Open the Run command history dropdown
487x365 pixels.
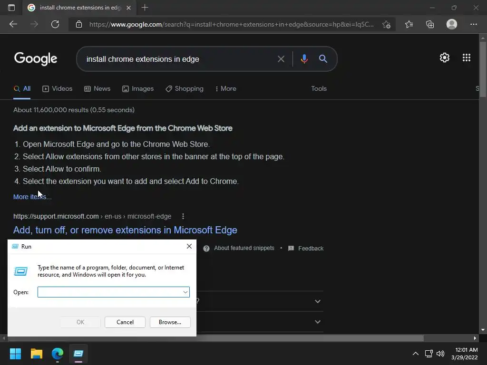click(185, 292)
